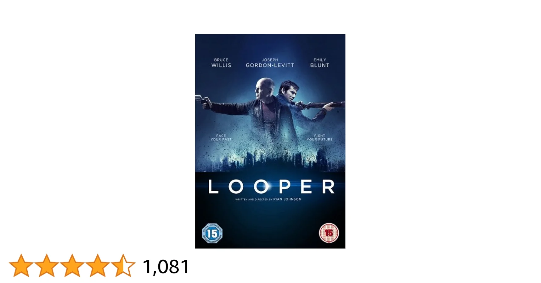Image resolution: width=541 pixels, height=283 pixels.
Task: Click the fourth orange rating star
Action: (98, 266)
